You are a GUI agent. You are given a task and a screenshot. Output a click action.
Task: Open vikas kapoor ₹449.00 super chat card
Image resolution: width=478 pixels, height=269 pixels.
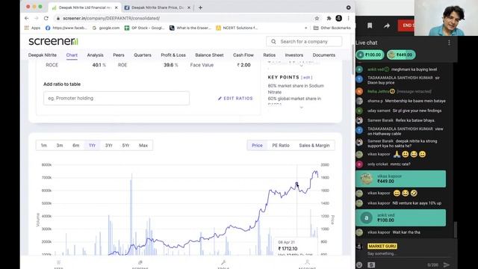tap(400, 179)
